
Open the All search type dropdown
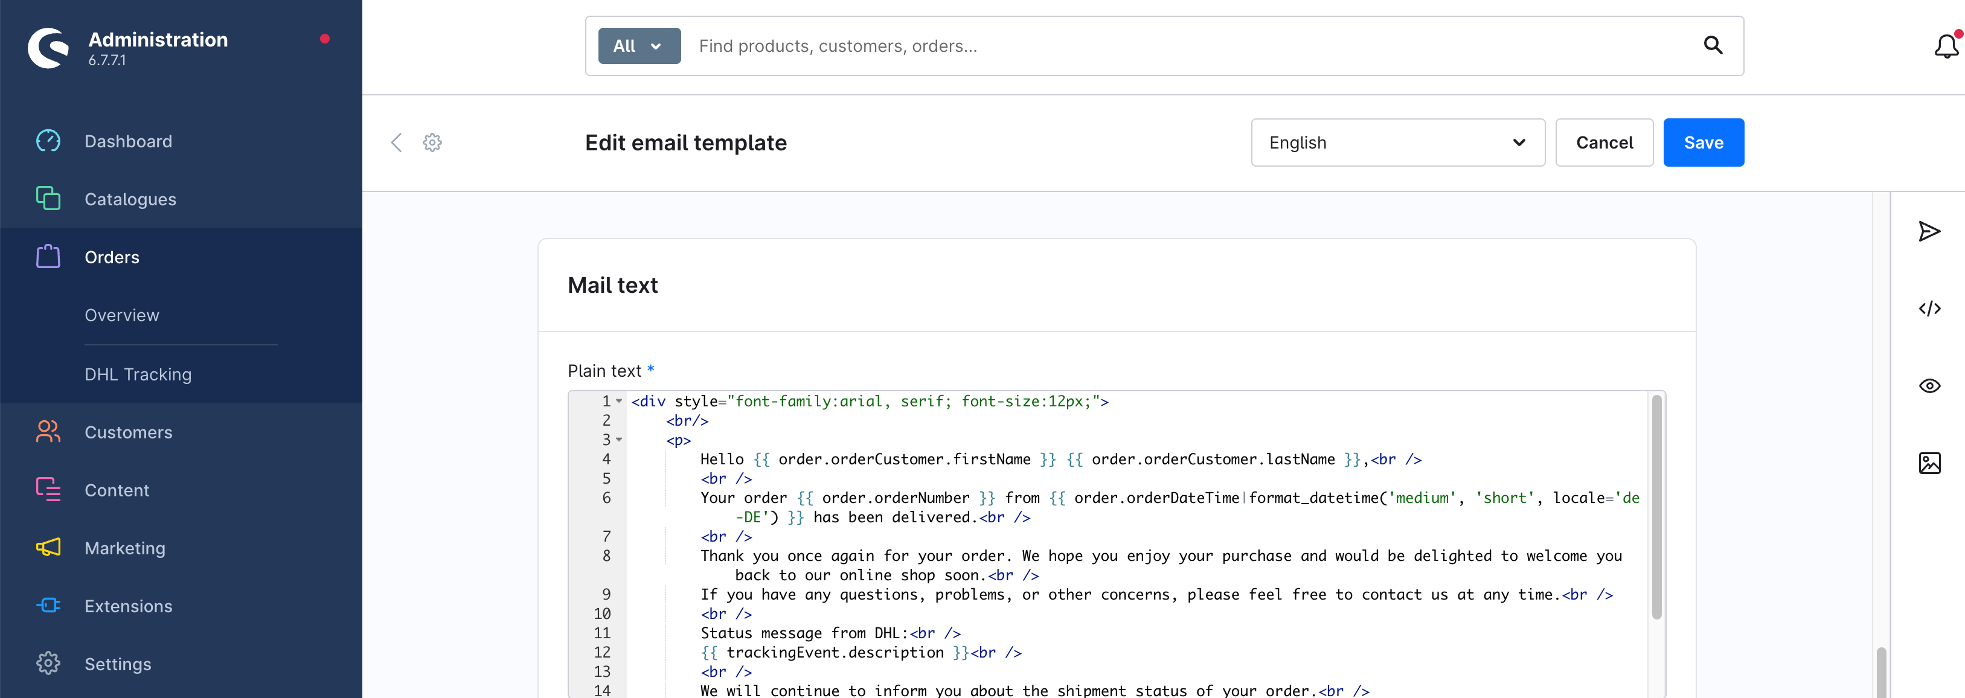point(638,46)
